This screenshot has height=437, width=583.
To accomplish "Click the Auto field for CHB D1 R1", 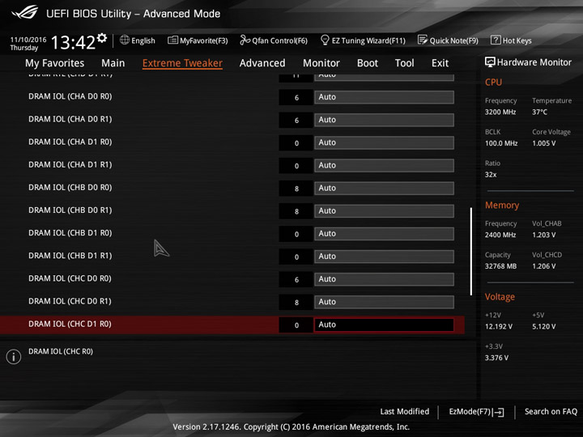I will click(x=384, y=257).
